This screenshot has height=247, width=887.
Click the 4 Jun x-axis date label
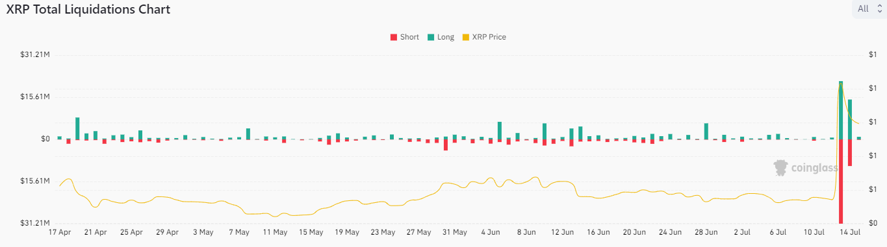point(491,231)
